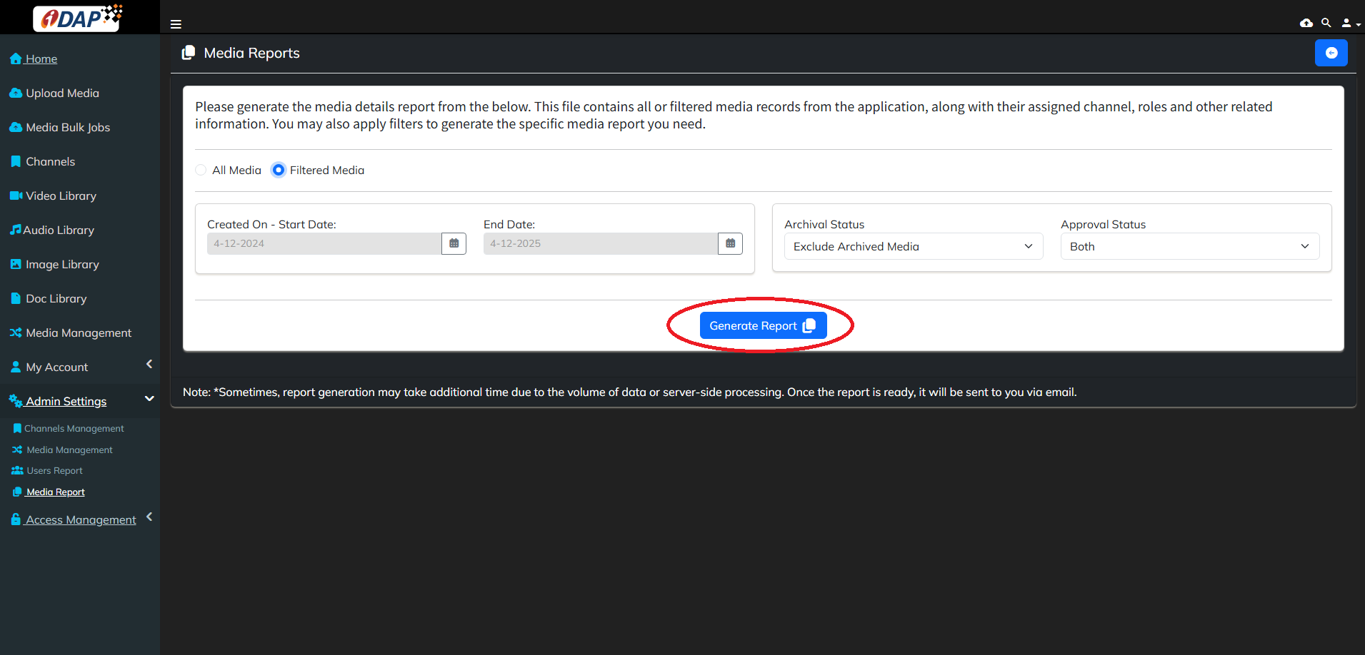Click the hamburger menu icon
1365x655 pixels.
pyautogui.click(x=176, y=24)
